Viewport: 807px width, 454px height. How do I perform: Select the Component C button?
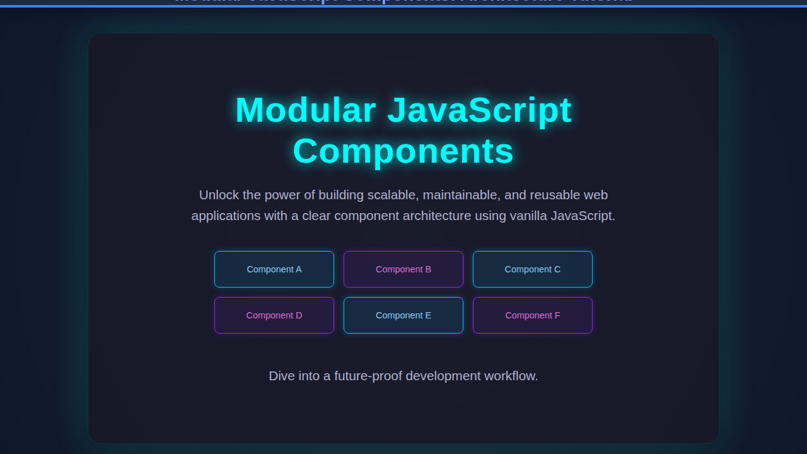tap(532, 269)
